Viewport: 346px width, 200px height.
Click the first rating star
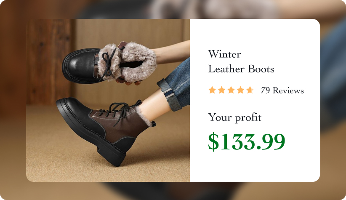click(x=212, y=90)
